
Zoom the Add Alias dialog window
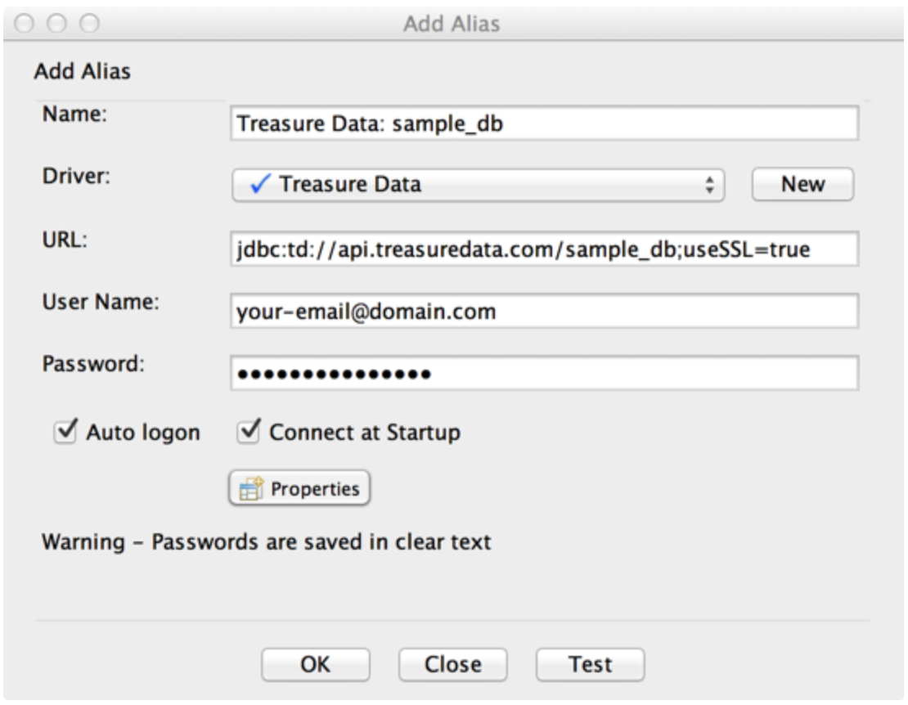88,24
